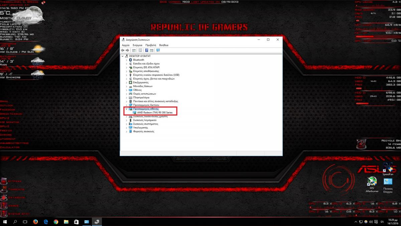Viewport: 401px width, 226px height.
Task: Select 'Ελεγκτές ήχου, βίντεο και παιχνιδιών' row
Action: 154,79
